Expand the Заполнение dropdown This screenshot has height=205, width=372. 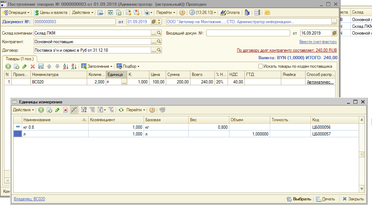[x=96, y=67]
